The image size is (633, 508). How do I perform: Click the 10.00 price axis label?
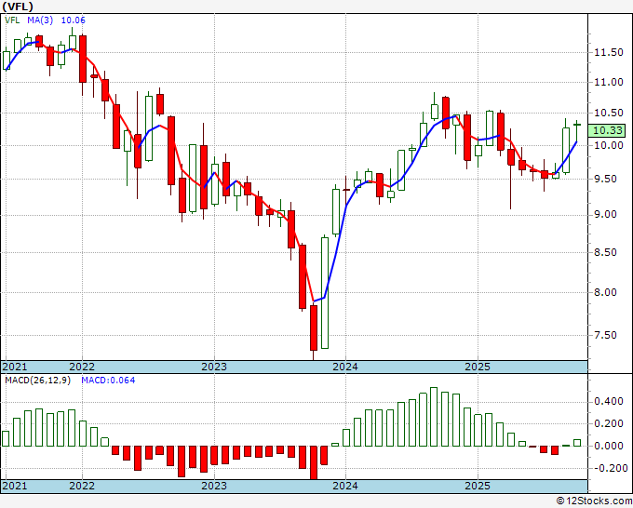(x=609, y=145)
